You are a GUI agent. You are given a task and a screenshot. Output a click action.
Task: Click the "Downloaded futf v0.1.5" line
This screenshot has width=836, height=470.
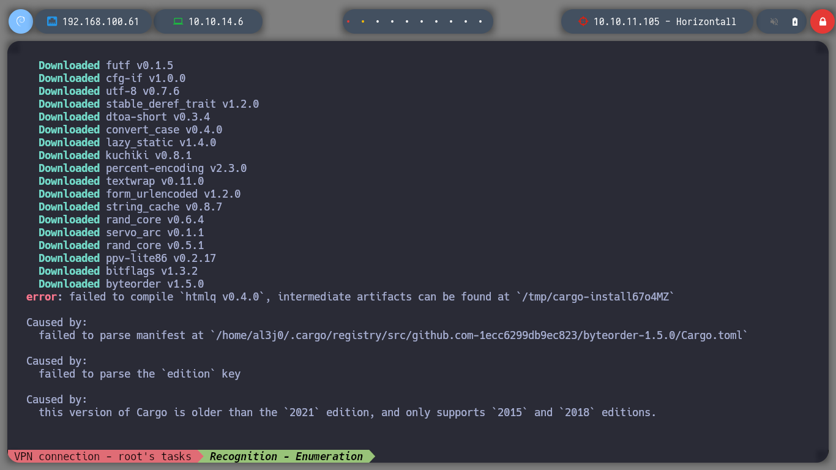(x=106, y=65)
